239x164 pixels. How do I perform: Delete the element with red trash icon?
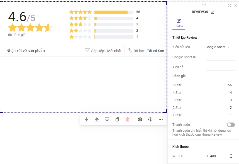[x=128, y=119]
